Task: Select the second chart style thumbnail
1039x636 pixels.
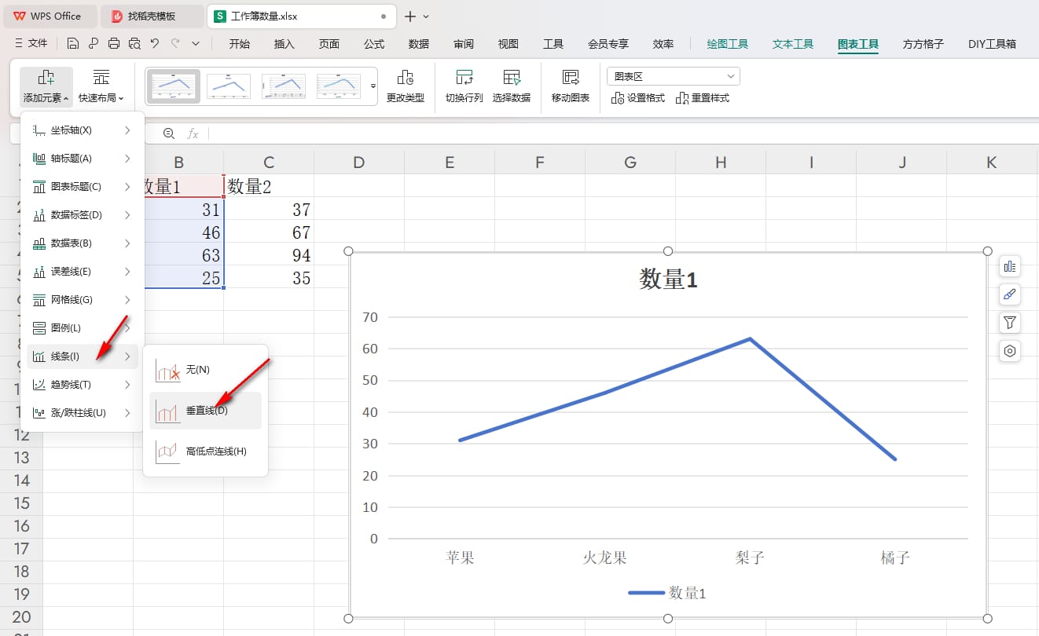Action: [229, 86]
